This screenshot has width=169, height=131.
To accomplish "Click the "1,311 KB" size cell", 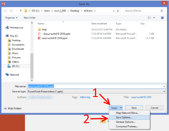I will [x=149, y=38].
